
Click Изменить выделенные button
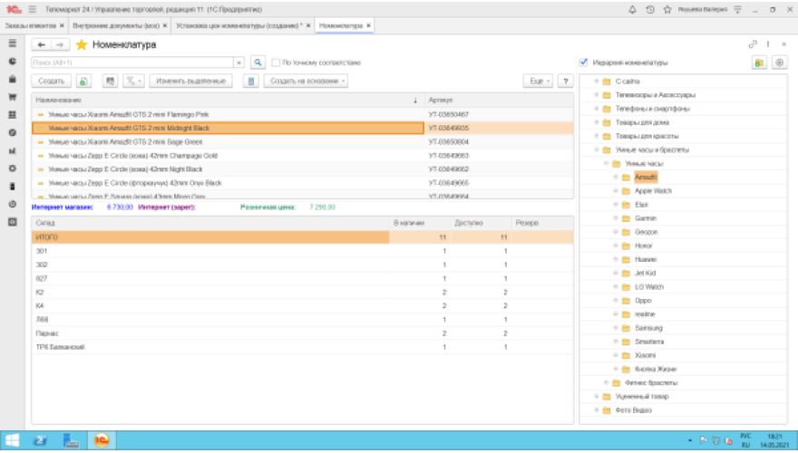tap(190, 81)
